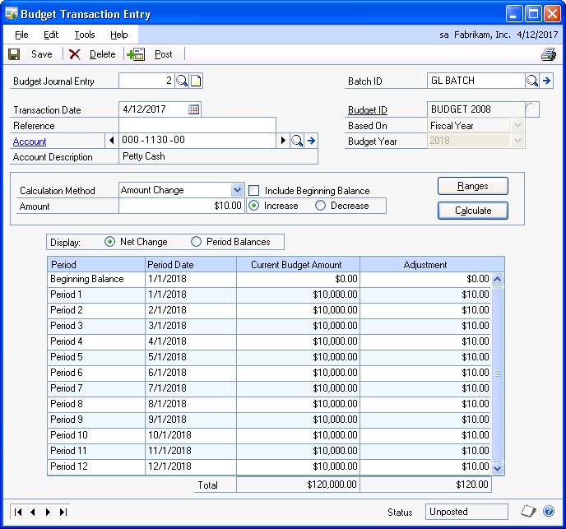The height and width of the screenshot is (529, 566).
Task: Click the Budget ID underlined label
Action: point(368,109)
